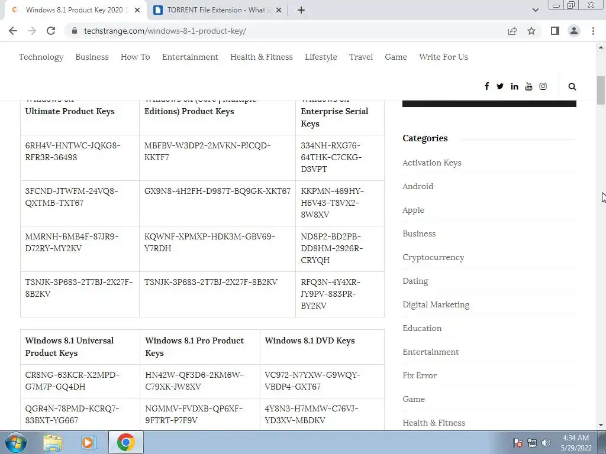Open the Android category
Viewport: 606px width, 454px height.
tap(418, 186)
